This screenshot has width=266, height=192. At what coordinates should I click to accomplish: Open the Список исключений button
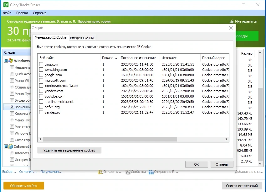242,186
